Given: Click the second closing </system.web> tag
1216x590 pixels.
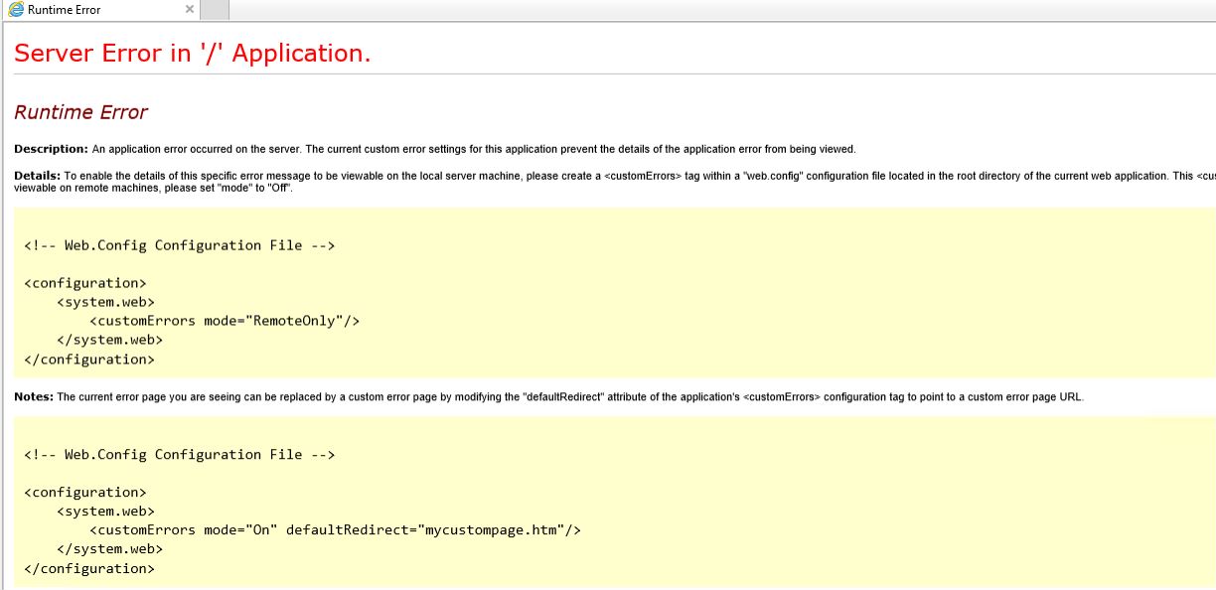Looking at the screenshot, I should coord(109,549).
